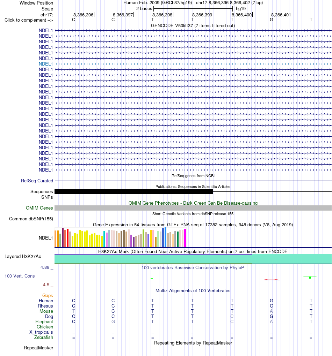This screenshot has width=332, height=356.
Task: Click the magenta bar ending the GTEx chart
Action: pyautogui.click(x=185, y=238)
